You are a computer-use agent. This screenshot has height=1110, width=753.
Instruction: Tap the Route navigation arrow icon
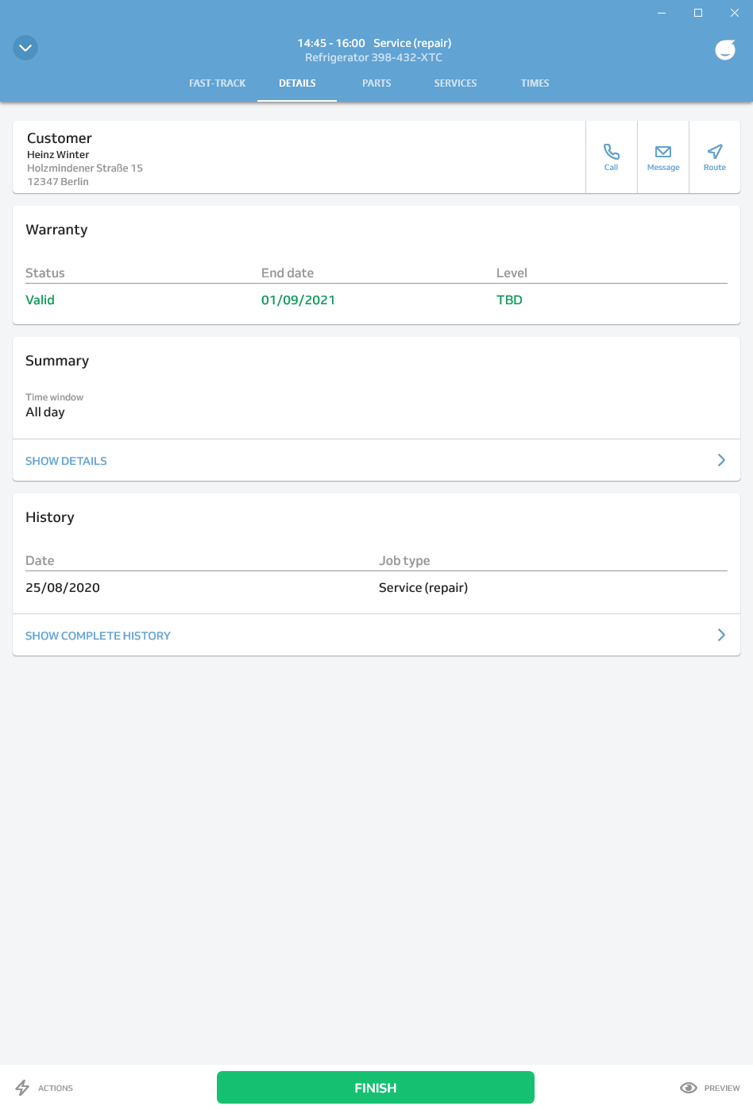click(x=715, y=152)
